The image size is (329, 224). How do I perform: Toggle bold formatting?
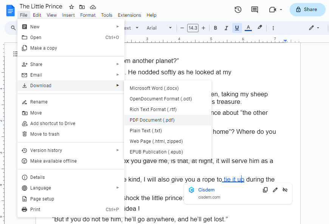pos(215,28)
